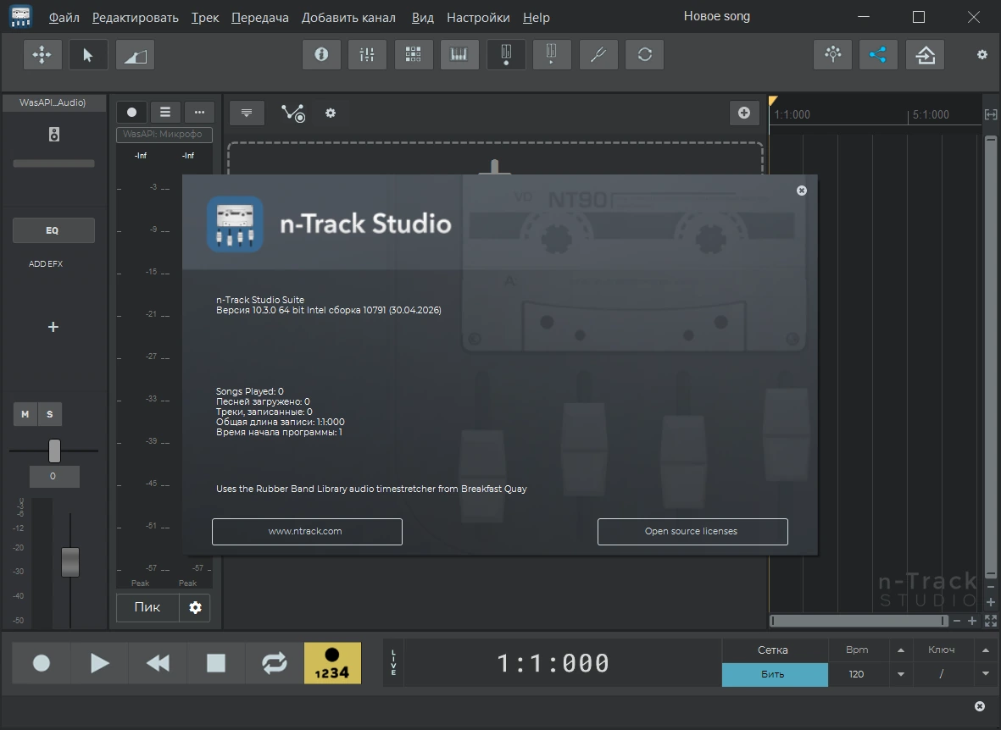
Task: Select the volume envelope fade tool
Action: [x=135, y=54]
